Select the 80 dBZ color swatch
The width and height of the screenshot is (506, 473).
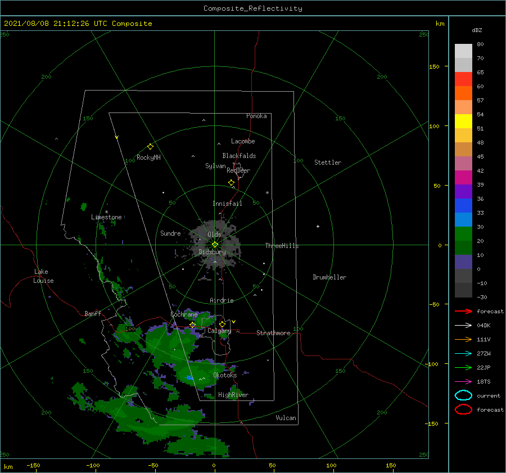click(x=463, y=51)
